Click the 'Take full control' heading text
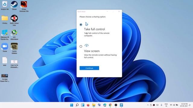 tap(94, 29)
